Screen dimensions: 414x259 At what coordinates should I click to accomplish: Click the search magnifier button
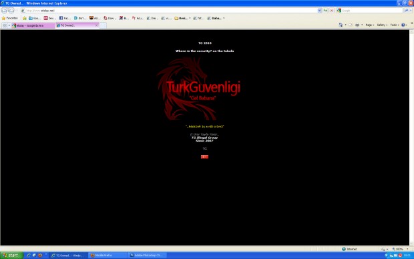[x=407, y=11]
